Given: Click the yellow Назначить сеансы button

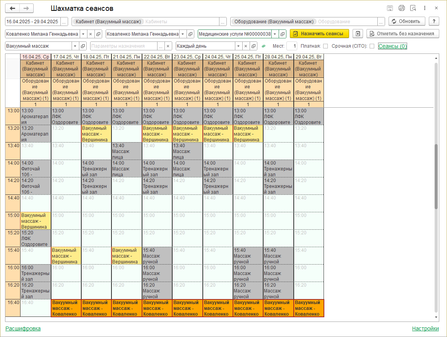Looking at the screenshot, I should [319, 34].
